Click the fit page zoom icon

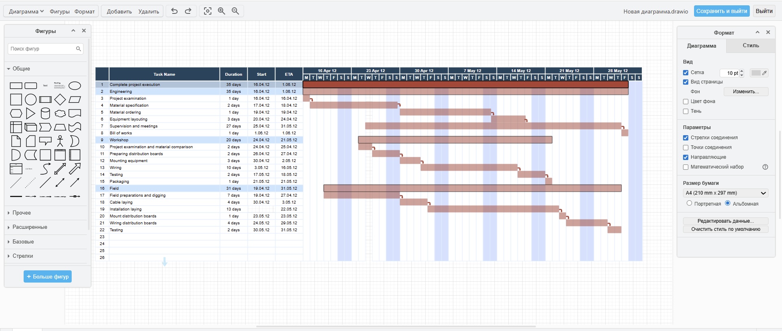click(208, 11)
